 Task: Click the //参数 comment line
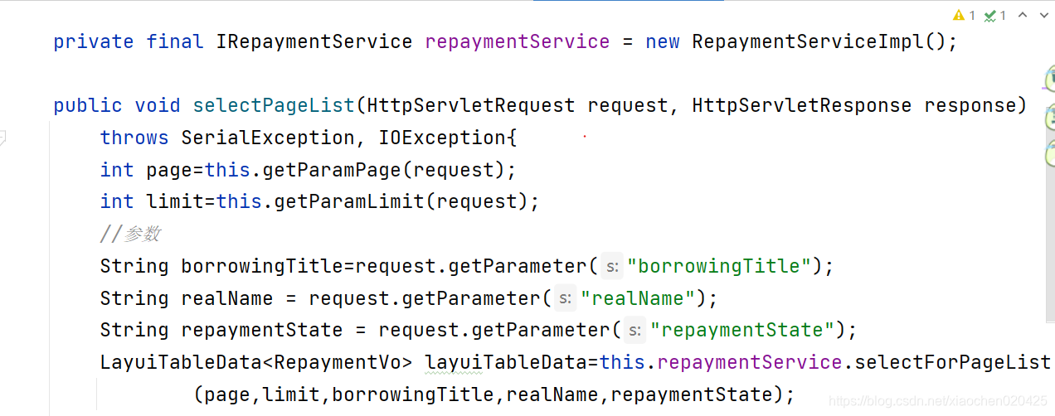point(130,234)
